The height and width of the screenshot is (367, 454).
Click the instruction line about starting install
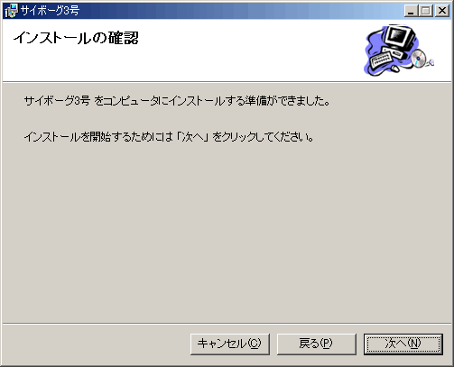pyautogui.click(x=169, y=137)
